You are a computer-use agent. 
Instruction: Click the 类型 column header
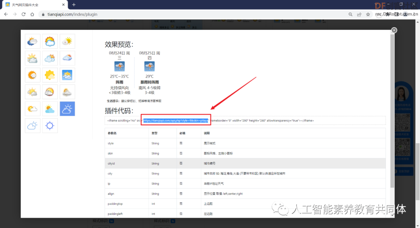tap(154, 133)
